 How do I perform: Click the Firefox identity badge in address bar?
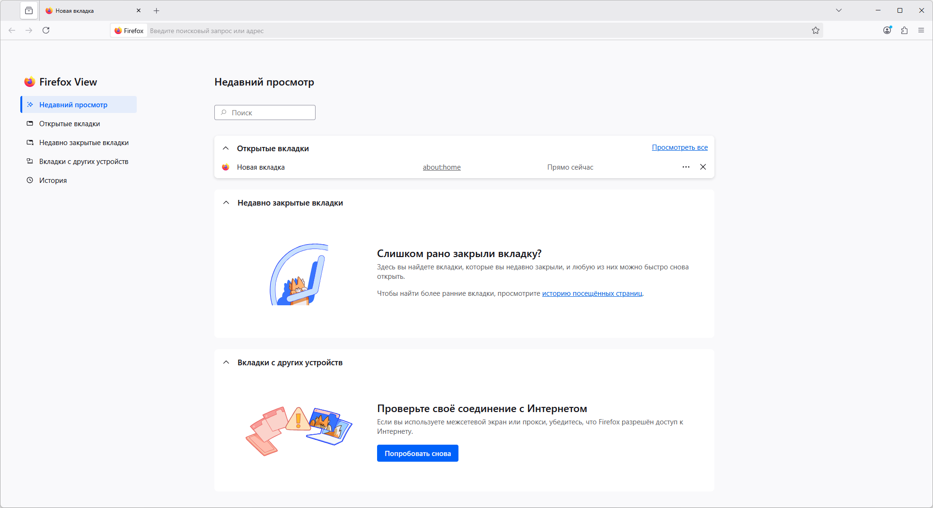129,31
